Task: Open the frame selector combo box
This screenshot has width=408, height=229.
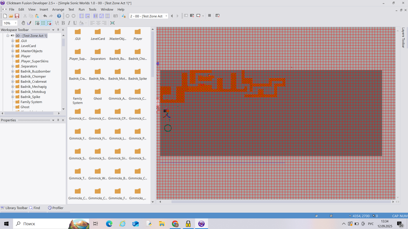Action: (x=149, y=16)
